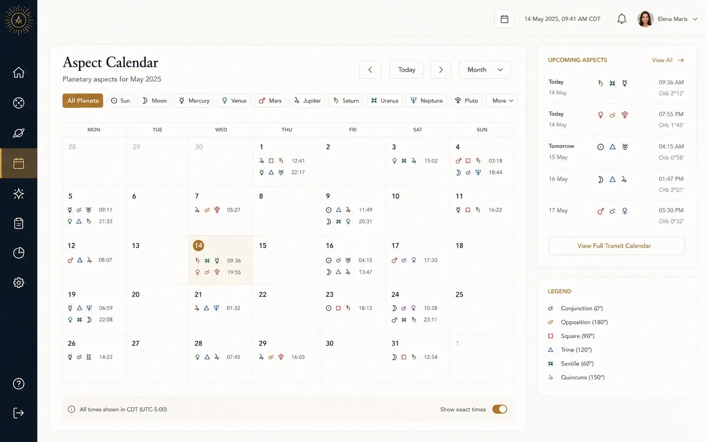This screenshot has width=707, height=442.
Task: Open the natal chart wheel sidebar icon
Action: pos(19,103)
